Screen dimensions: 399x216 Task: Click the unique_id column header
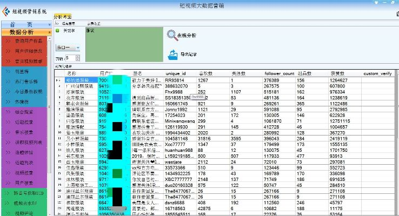pos(176,73)
